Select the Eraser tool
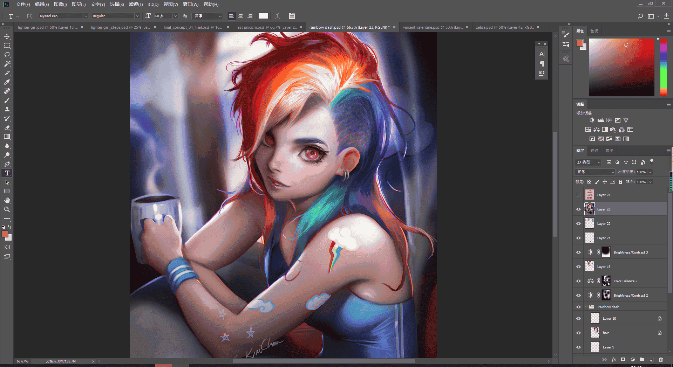Screen dimensions: 673x367 (7, 127)
